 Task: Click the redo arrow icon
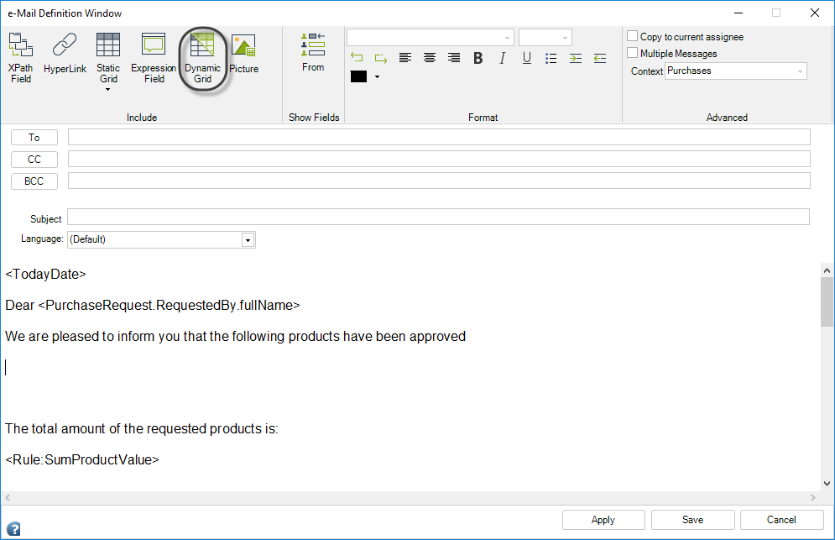point(380,58)
